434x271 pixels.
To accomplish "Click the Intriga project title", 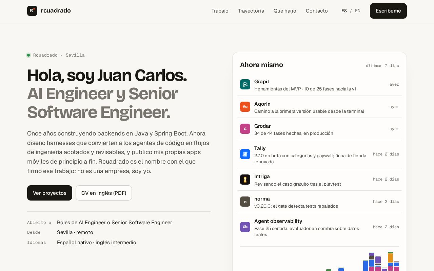I will 262,176.
